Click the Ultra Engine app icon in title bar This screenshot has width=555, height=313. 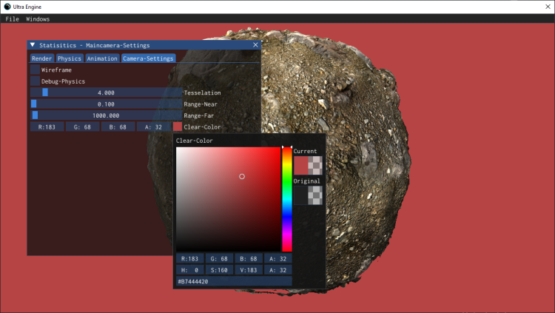click(x=7, y=6)
